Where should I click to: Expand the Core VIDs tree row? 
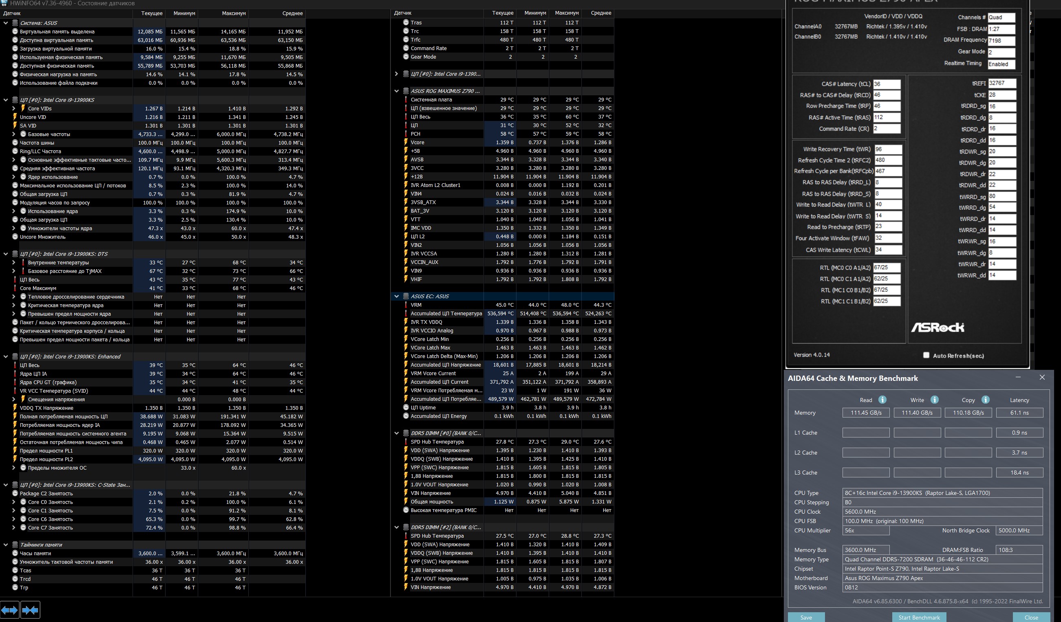pos(14,109)
